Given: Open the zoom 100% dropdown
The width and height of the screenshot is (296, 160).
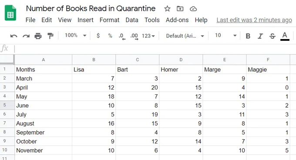Looking at the screenshot, I should 75,35.
